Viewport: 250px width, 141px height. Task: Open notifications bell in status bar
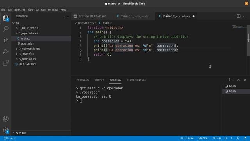pyautogui.click(x=245, y=138)
